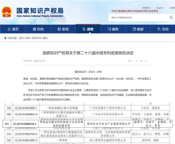Open the 服务 navigation tab
The width and height of the screenshot is (175, 144).
click(x=113, y=29)
